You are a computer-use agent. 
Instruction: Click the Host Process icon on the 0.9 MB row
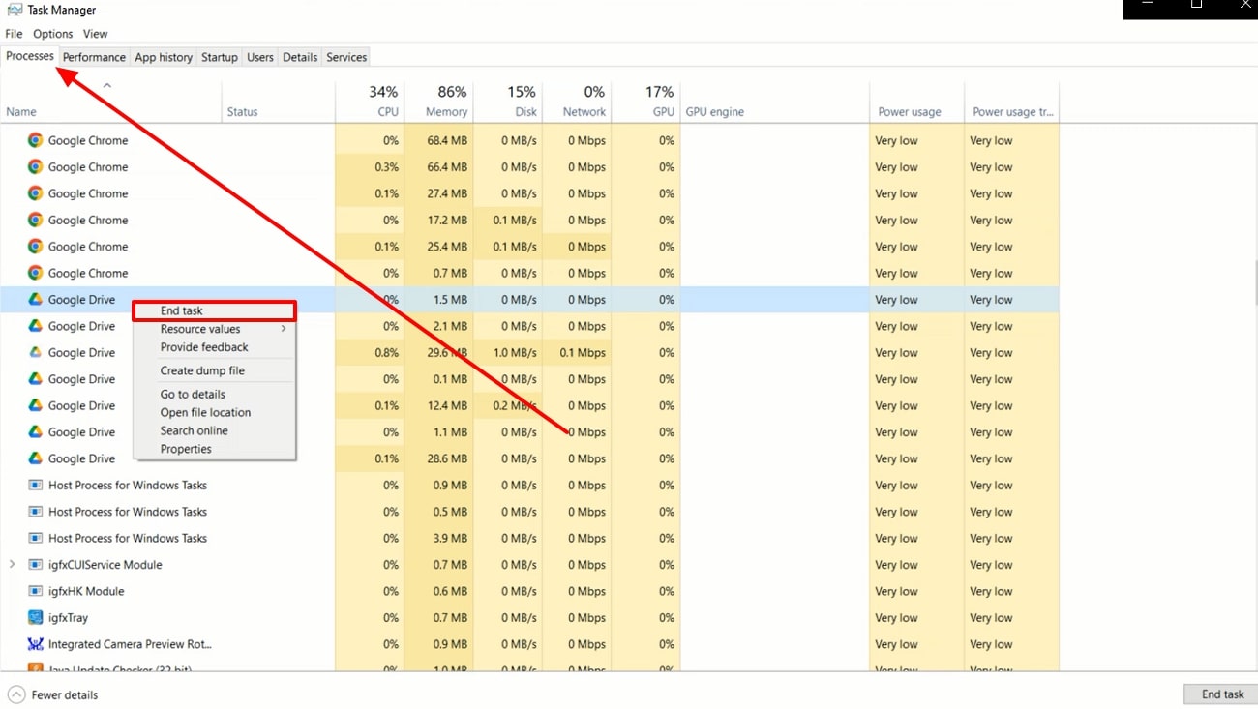pos(35,486)
